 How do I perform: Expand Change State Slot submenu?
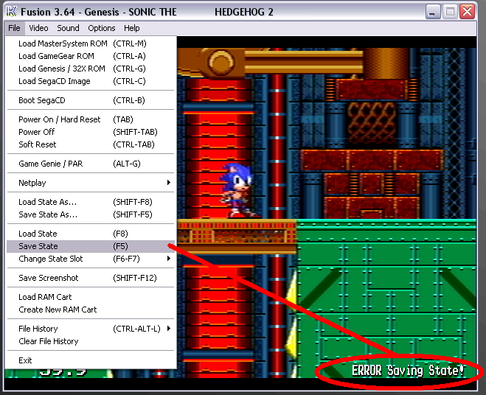91,259
